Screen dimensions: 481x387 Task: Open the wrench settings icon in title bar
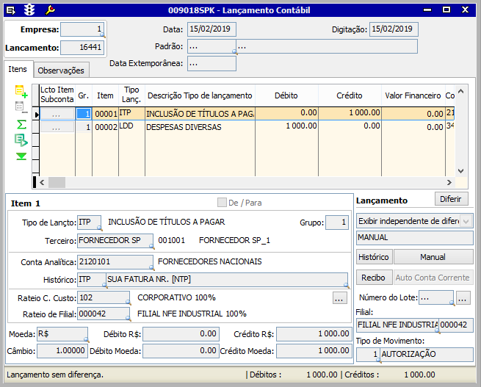coord(50,10)
